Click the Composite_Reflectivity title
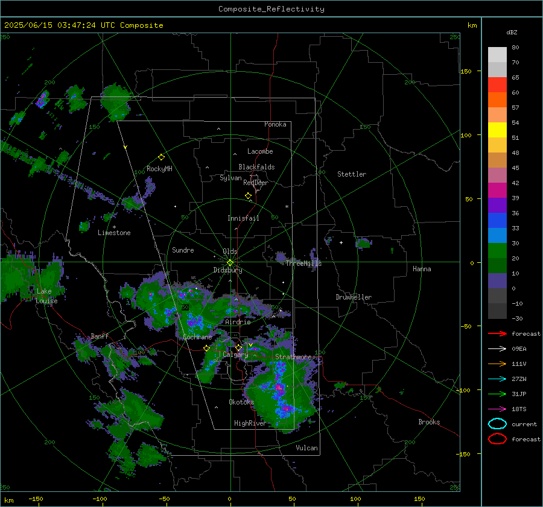The image size is (543, 507). point(271,9)
